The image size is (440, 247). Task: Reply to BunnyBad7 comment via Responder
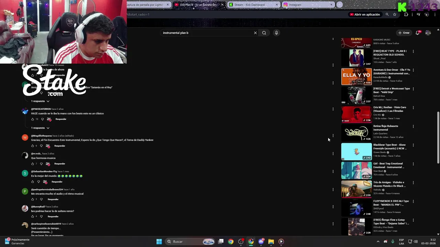point(53,216)
